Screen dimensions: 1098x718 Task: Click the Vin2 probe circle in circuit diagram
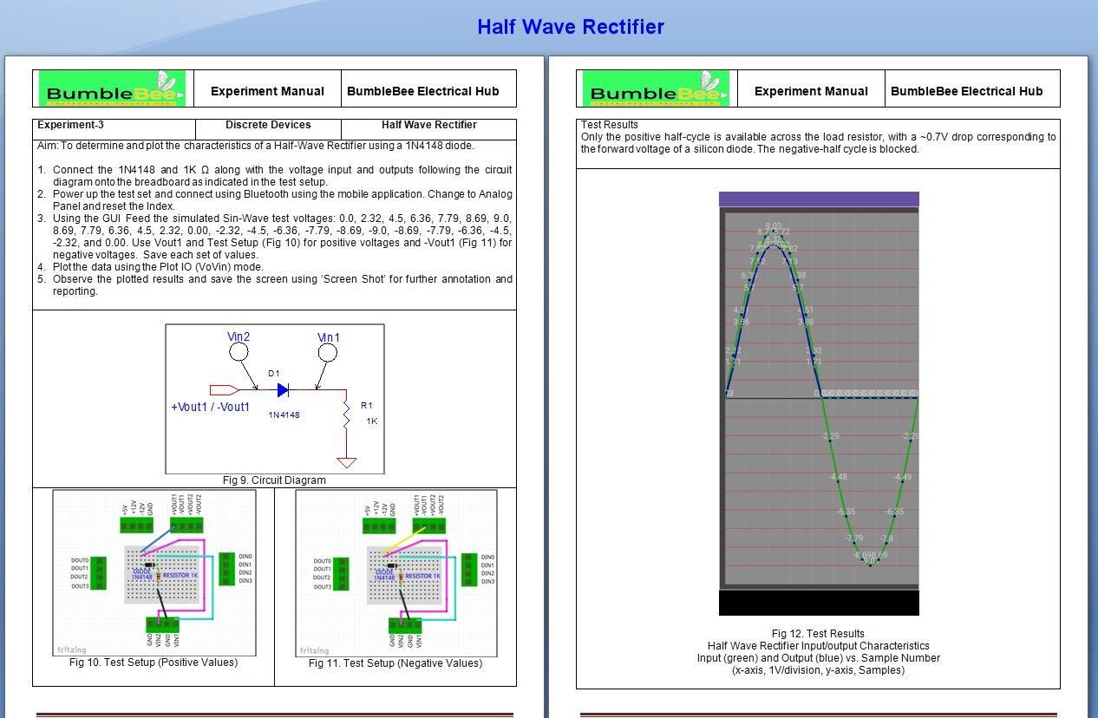239,352
